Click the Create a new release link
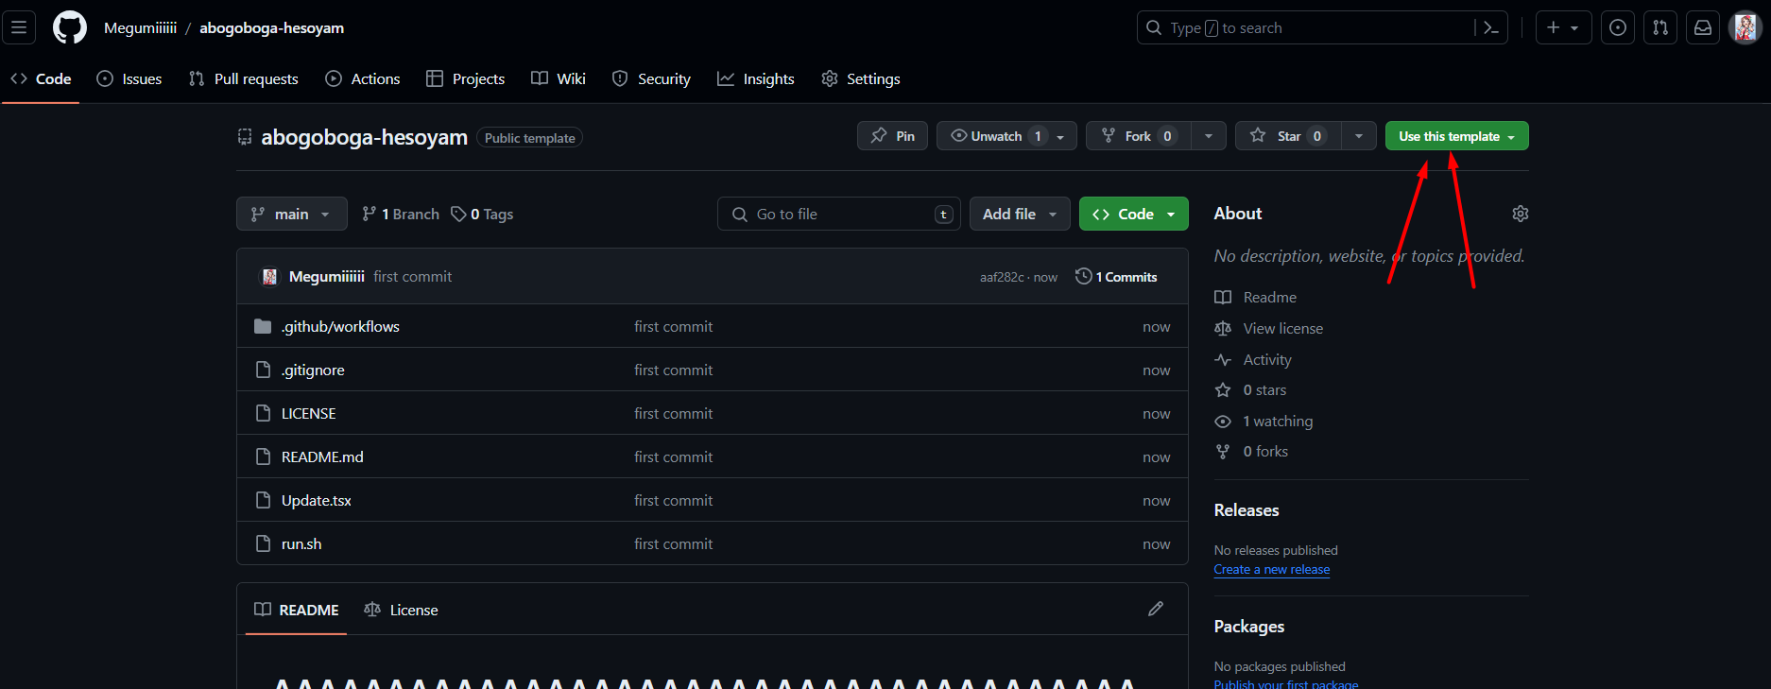The image size is (1771, 689). [1271, 570]
